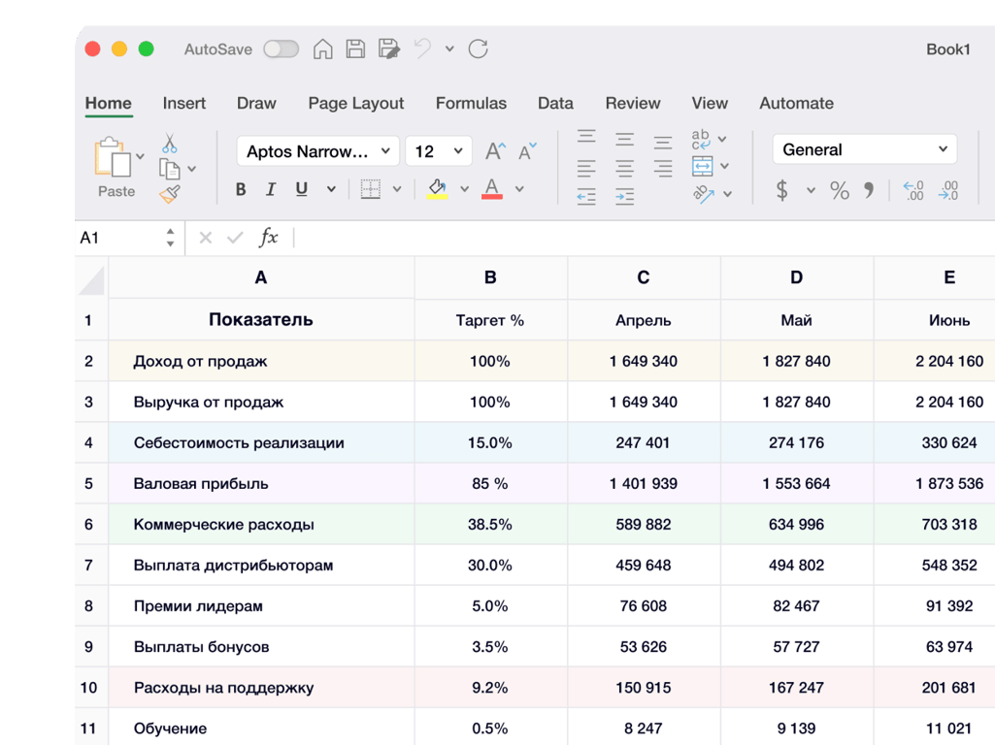Click the Home icon in title bar

[323, 49]
